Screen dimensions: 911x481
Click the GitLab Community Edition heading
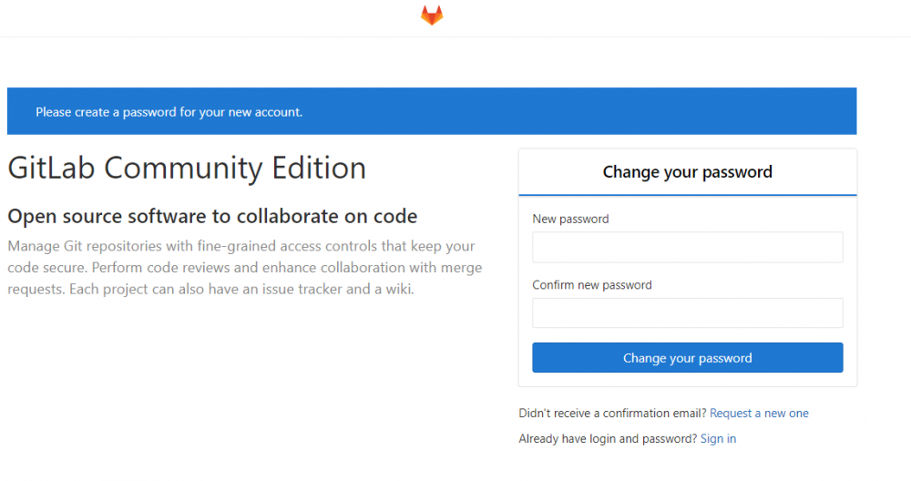187,169
